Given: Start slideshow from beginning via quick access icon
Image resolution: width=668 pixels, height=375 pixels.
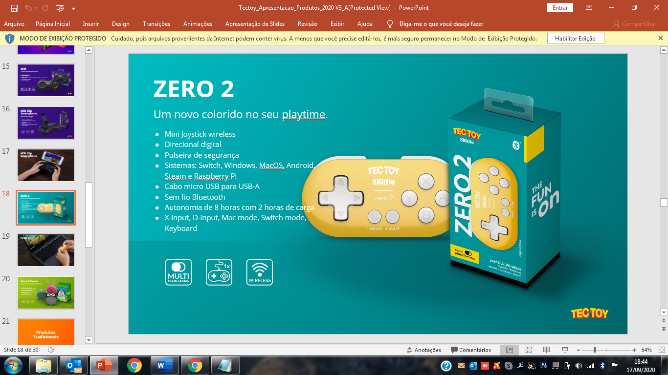Looking at the screenshot, I should tap(60, 8).
